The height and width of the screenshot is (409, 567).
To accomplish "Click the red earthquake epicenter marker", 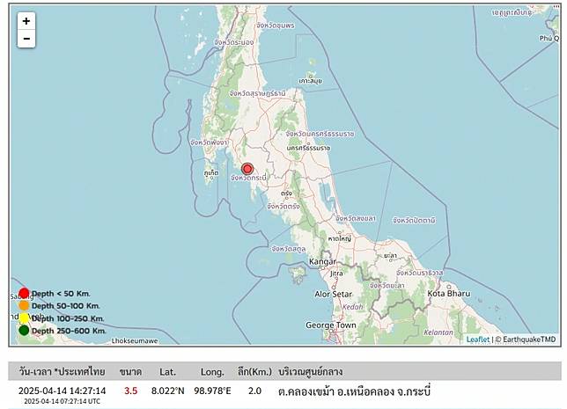I will [x=247, y=169].
